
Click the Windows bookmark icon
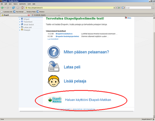[38, 12]
